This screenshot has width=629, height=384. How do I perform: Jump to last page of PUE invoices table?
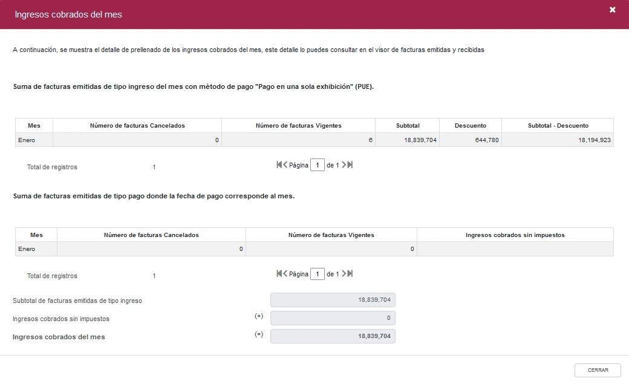pyautogui.click(x=350, y=164)
